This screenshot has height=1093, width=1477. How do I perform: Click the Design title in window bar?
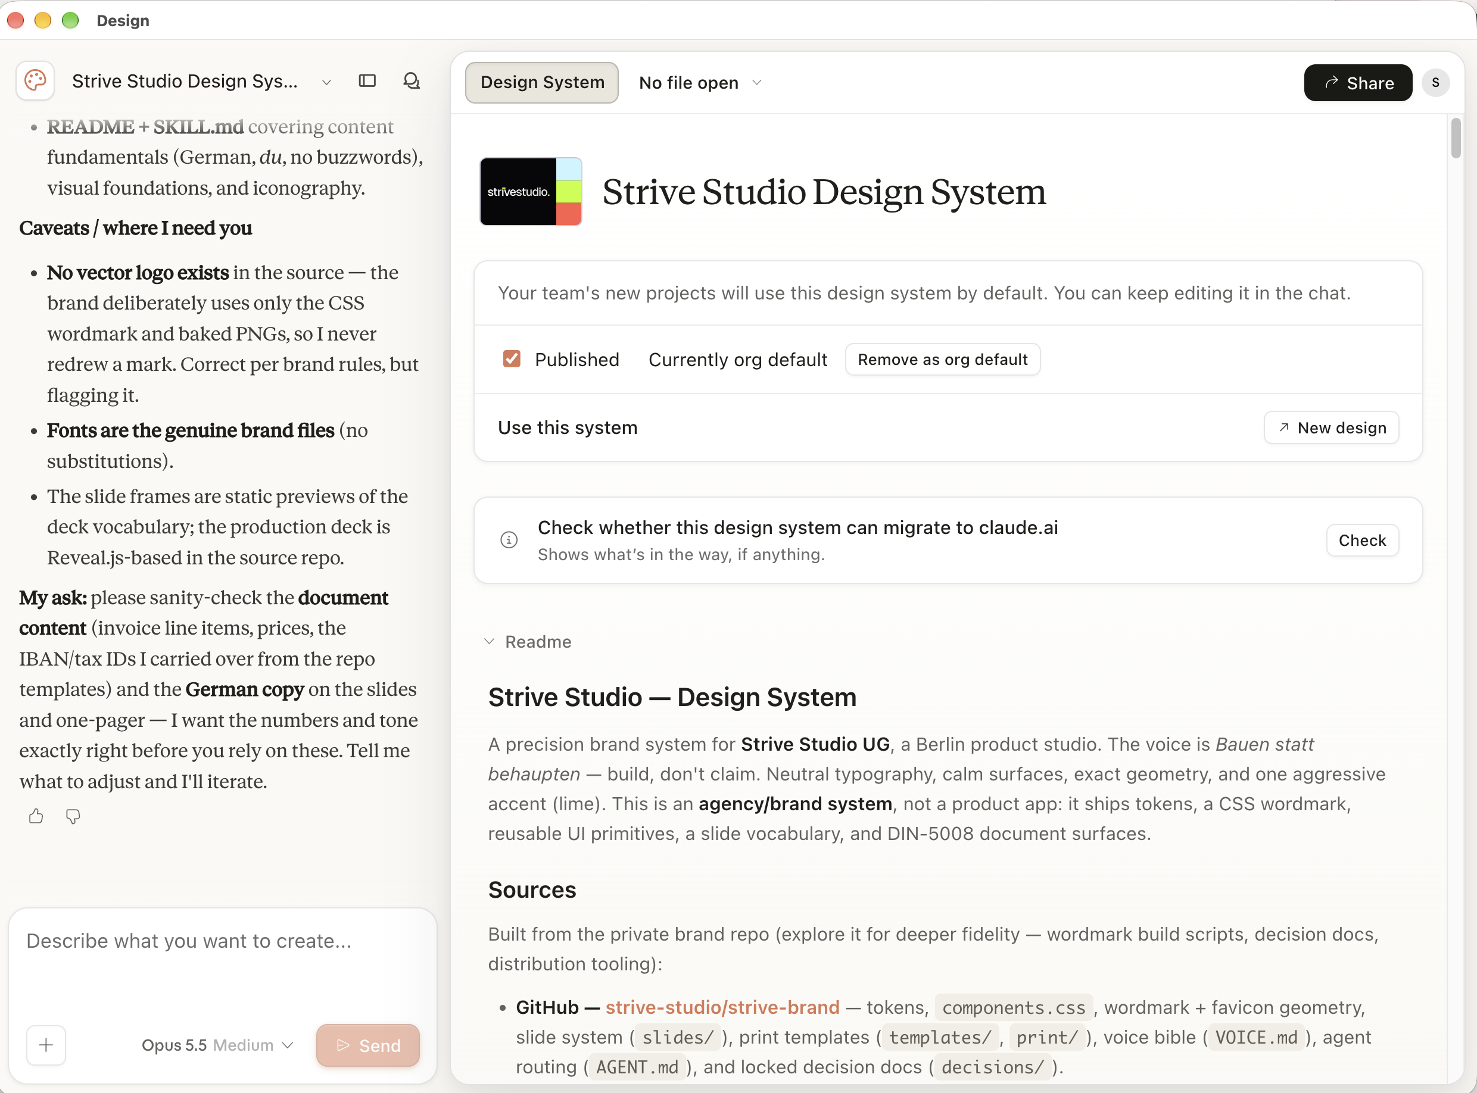pyautogui.click(x=123, y=20)
